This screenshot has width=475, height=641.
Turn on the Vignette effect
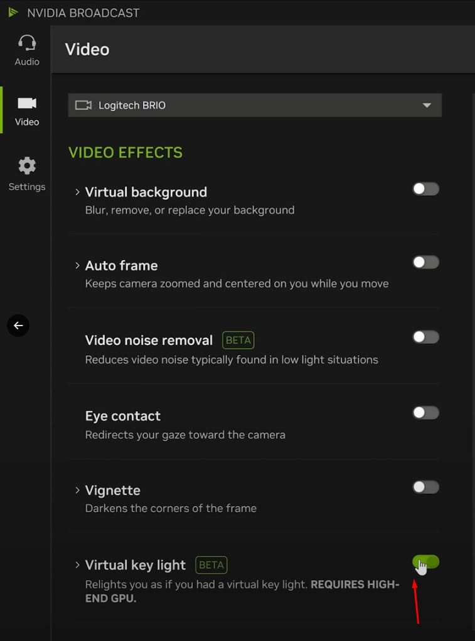tap(425, 488)
